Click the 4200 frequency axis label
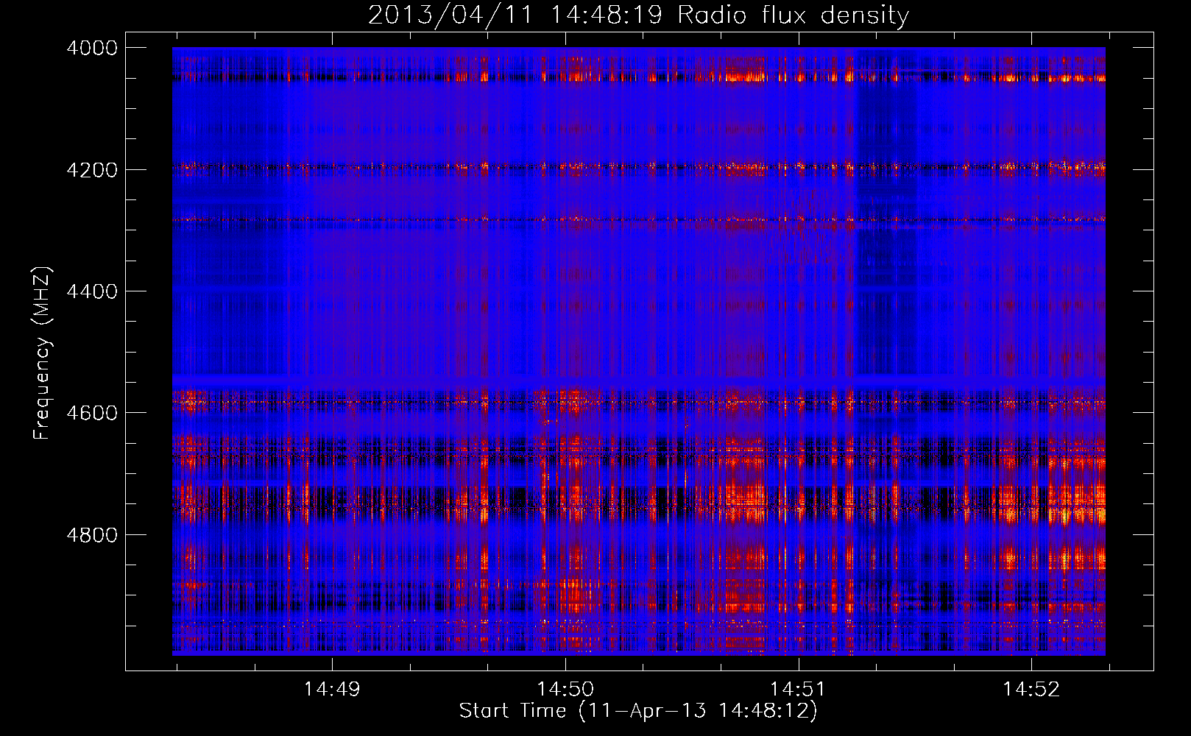Viewport: 1191px width, 736px height. [92, 170]
